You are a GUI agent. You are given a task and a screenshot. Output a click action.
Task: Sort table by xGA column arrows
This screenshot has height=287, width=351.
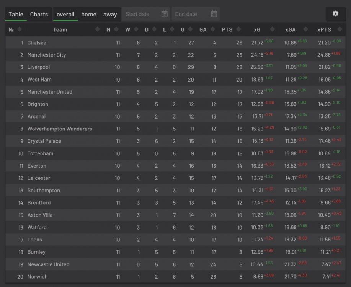tap(305, 29)
